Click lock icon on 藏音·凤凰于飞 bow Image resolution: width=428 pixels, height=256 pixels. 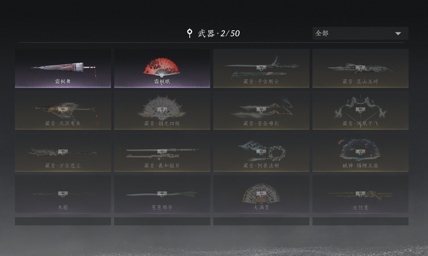361,110
